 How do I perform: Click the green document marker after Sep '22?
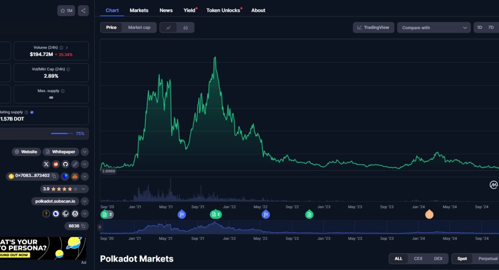point(309,214)
